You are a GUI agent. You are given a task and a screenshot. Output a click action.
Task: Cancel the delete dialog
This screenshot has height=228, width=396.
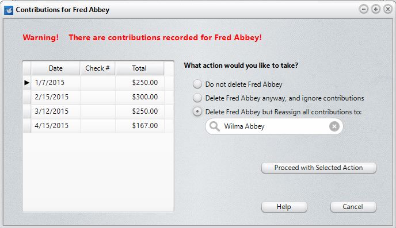coord(353,207)
